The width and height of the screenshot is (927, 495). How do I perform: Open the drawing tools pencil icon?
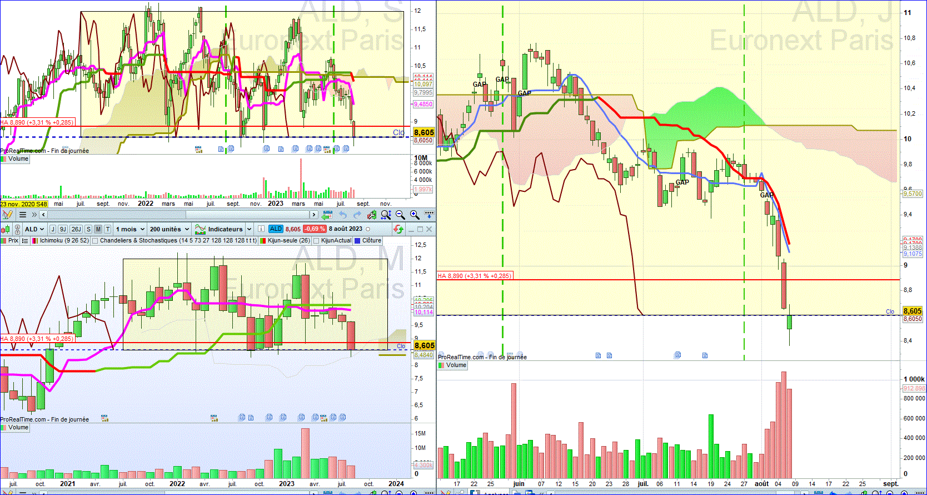[x=7, y=215]
